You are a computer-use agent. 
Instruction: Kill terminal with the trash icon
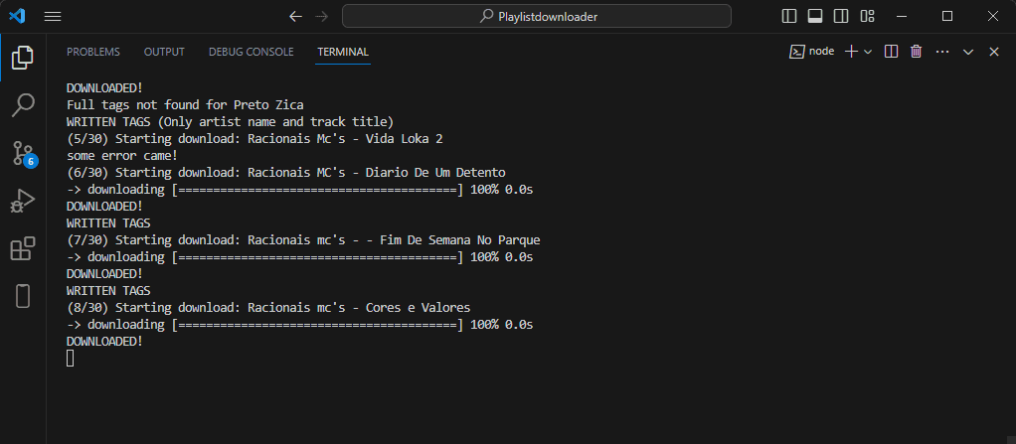coord(917,52)
